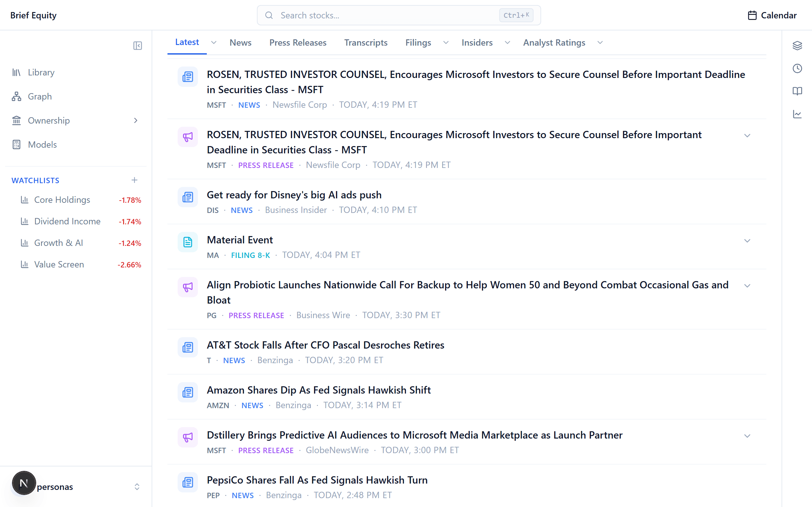This screenshot has width=812, height=507.
Task: Click the search magnifier icon
Action: click(269, 16)
